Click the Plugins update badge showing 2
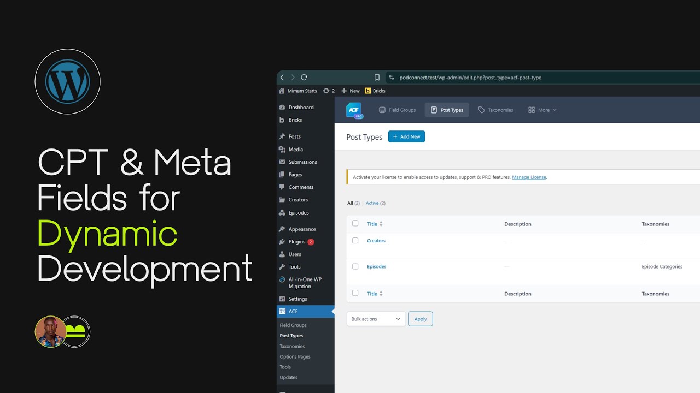Viewport: 700px width, 393px height. [x=311, y=242]
